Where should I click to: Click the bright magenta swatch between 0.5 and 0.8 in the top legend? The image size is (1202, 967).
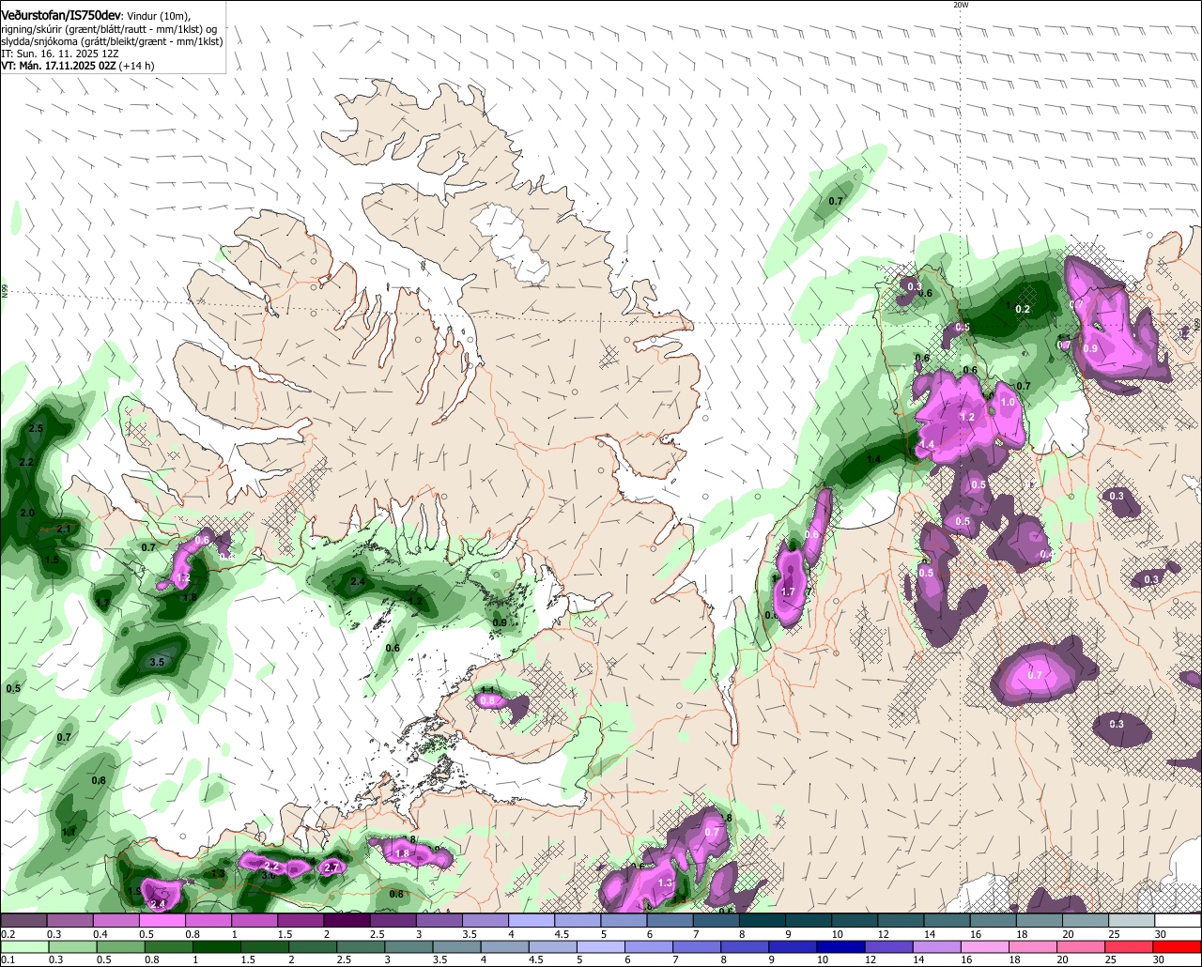[x=162, y=921]
